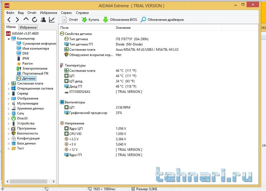Image resolution: width=266 pixels, height=191 pixels.
Task: Move up one level with the up arrow
Action: point(26,19)
